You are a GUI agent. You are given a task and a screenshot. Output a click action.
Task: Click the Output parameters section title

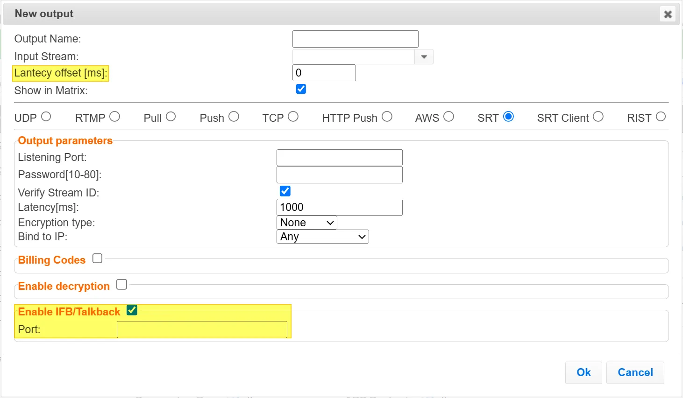point(65,141)
